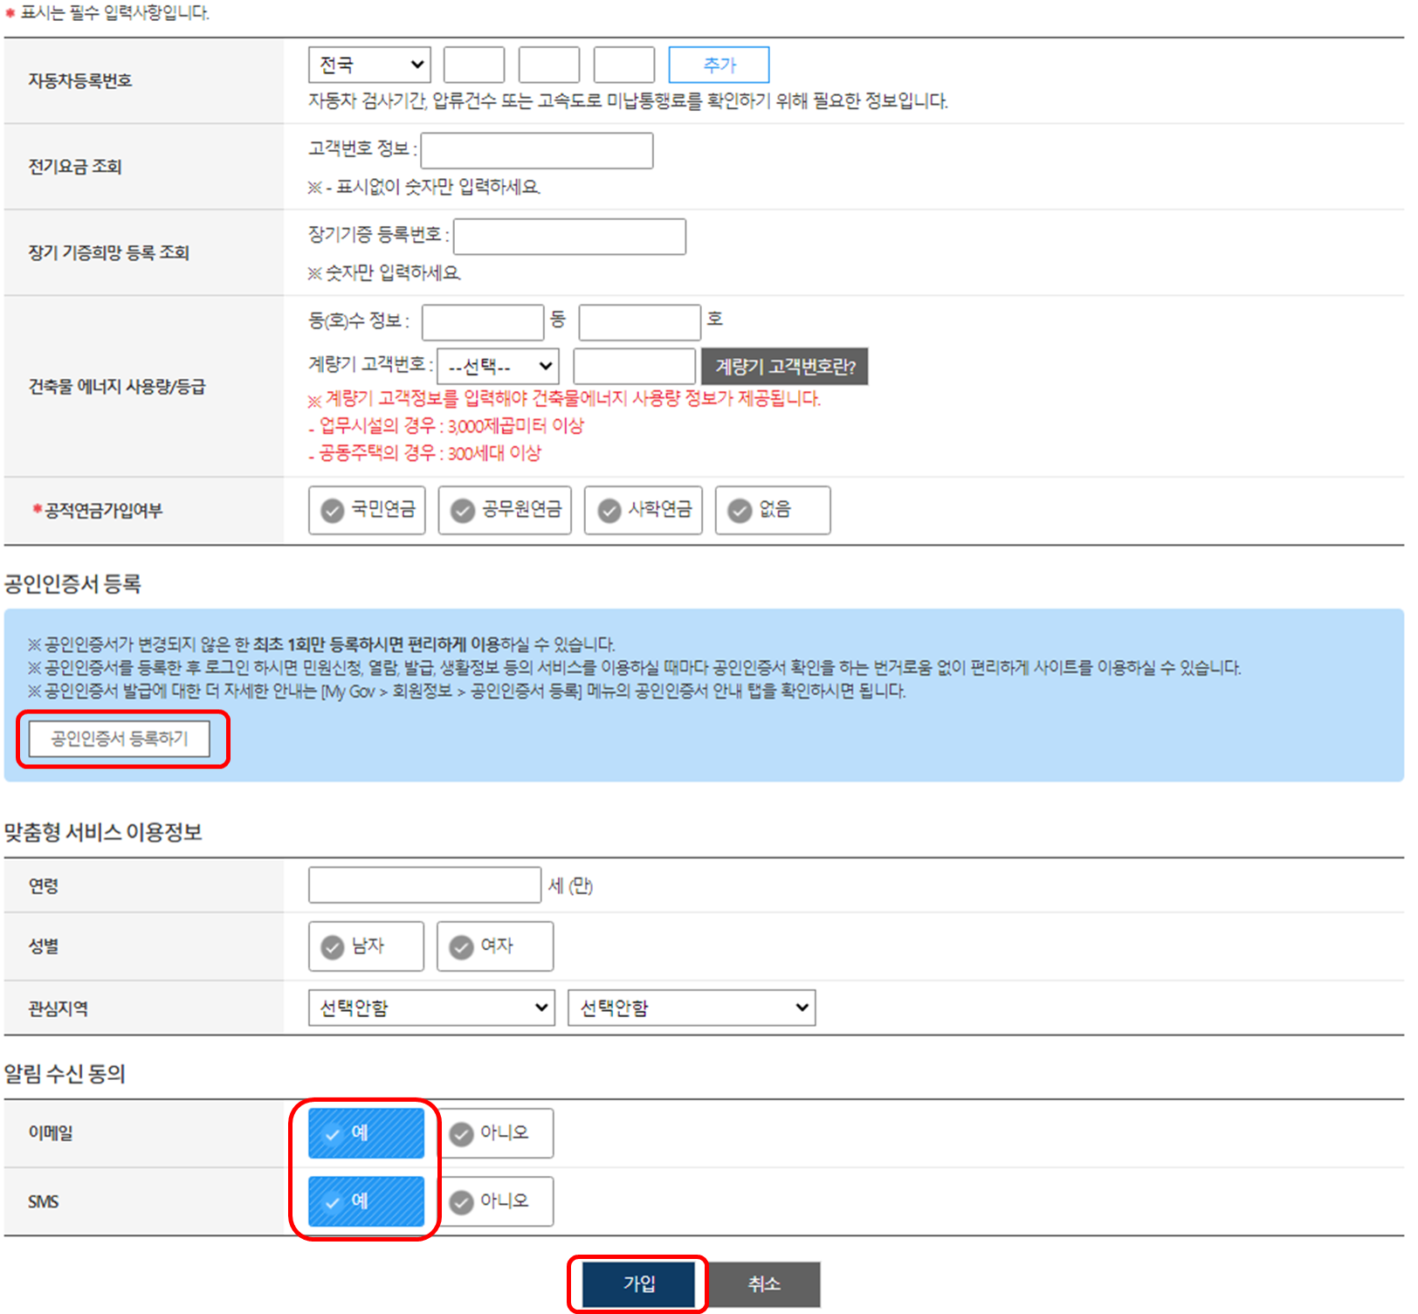
Task: Select the 국민연금 pension option
Action: (x=367, y=510)
